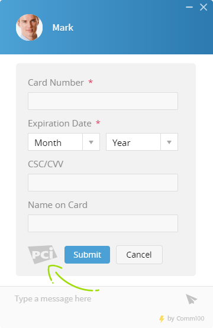The width and height of the screenshot is (213, 328).
Task: Submit the credit card form
Action: point(87,255)
